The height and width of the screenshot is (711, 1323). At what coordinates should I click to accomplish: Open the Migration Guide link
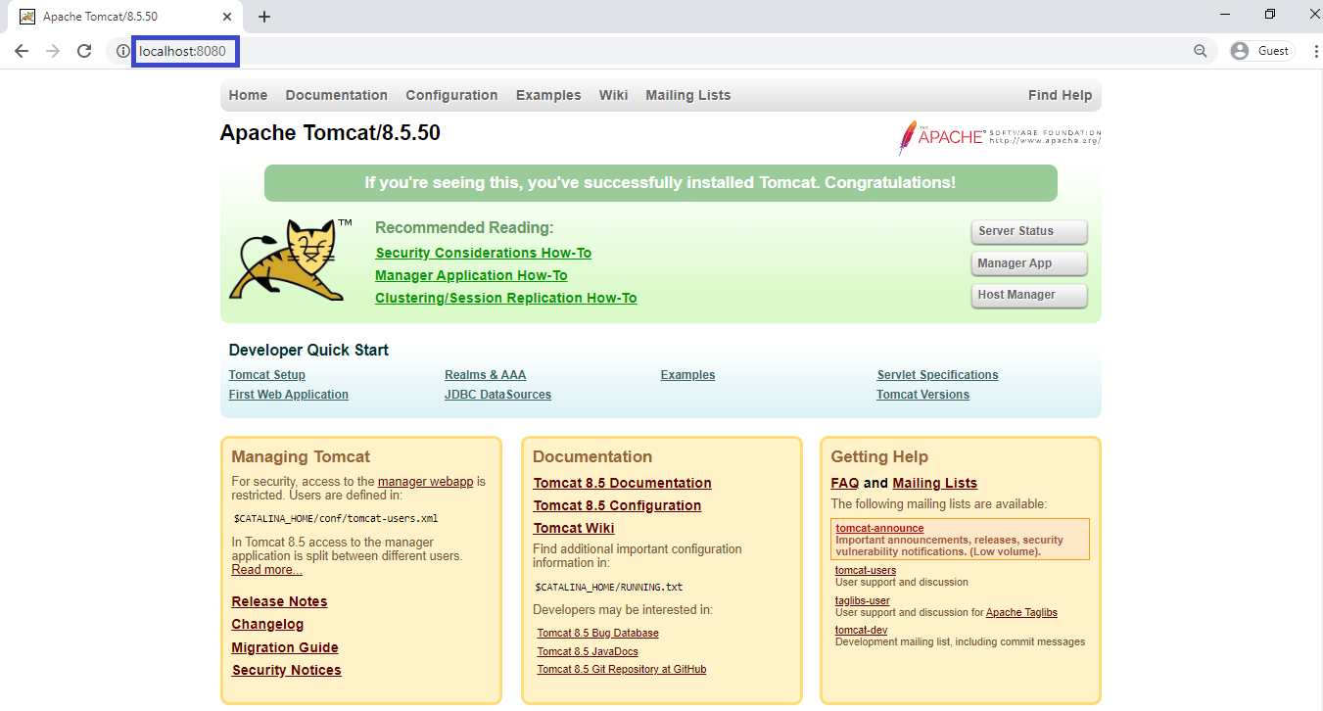[285, 647]
